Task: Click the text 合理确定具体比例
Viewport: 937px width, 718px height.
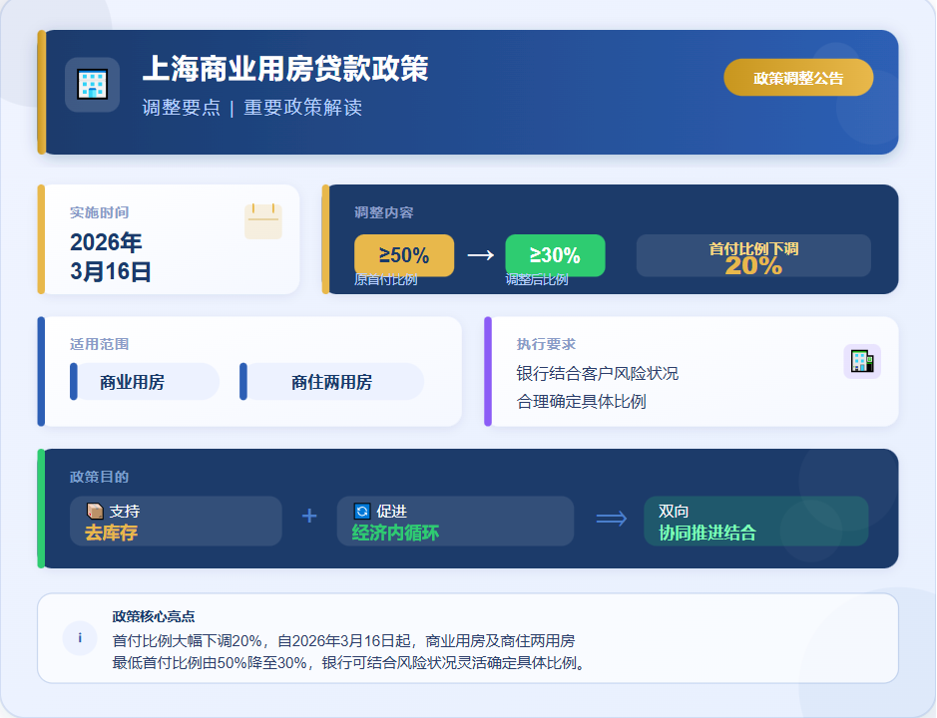Action: point(582,402)
